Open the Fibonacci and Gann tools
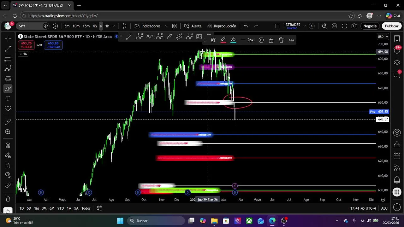Image resolution: width=404 pixels, height=227 pixels. pos(8,59)
